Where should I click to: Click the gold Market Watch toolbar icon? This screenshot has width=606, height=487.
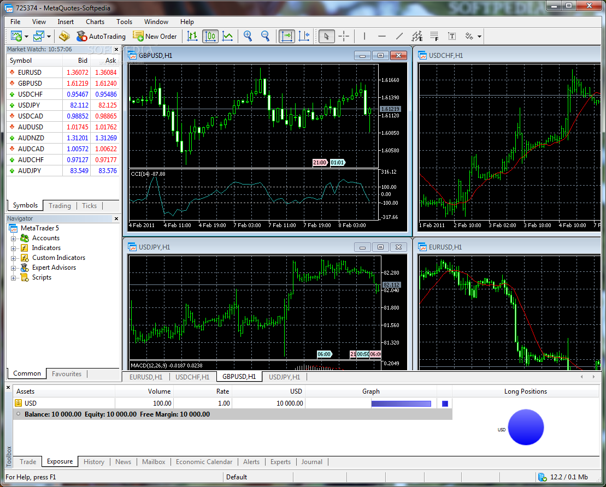coord(64,36)
